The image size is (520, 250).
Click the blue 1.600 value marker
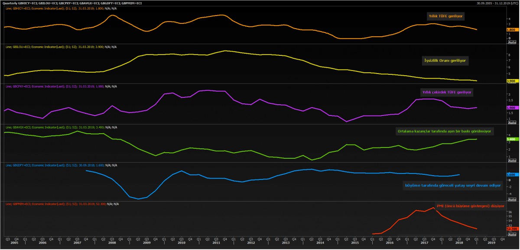click(510, 175)
